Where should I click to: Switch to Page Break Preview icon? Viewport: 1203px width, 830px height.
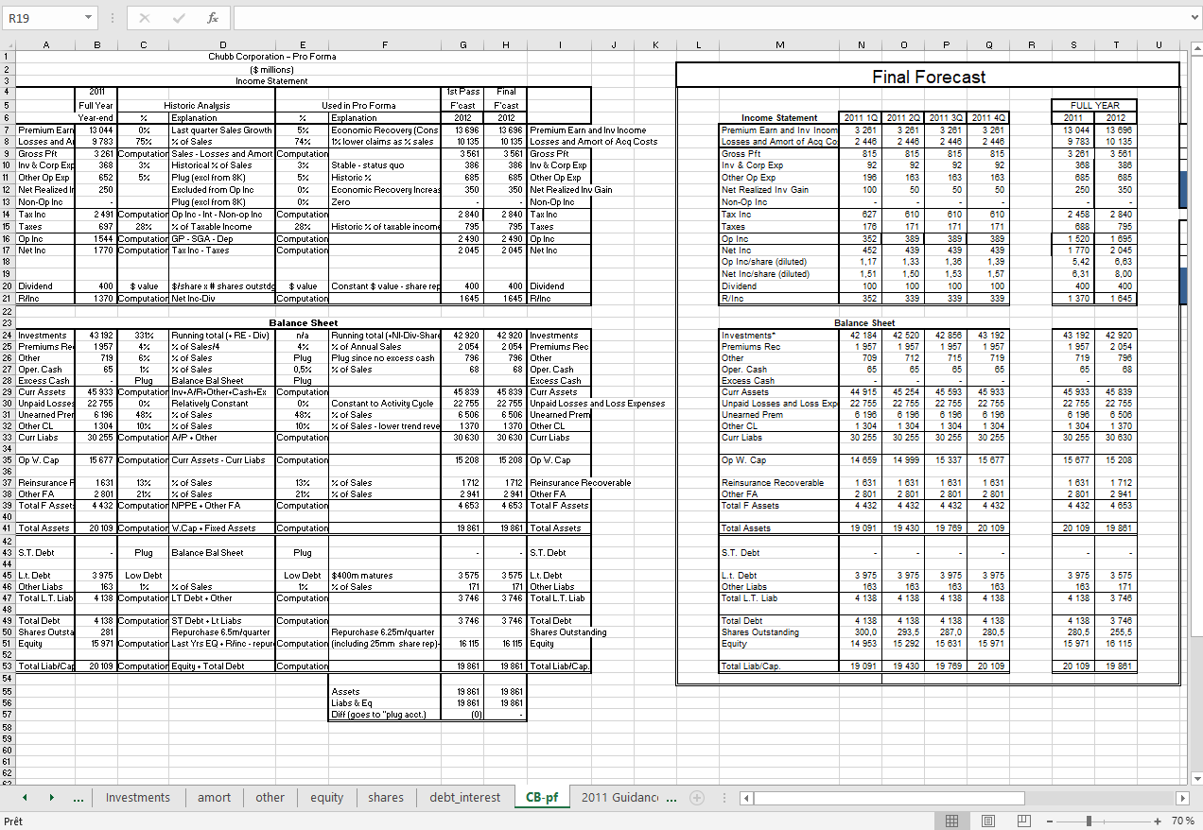pos(1024,821)
